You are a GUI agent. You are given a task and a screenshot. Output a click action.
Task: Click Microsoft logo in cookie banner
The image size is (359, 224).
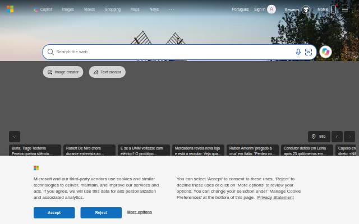[36, 168]
